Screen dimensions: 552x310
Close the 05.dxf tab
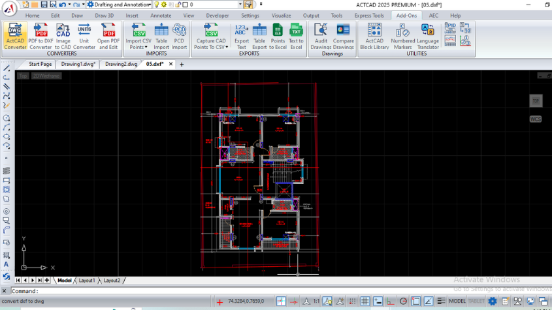click(170, 64)
